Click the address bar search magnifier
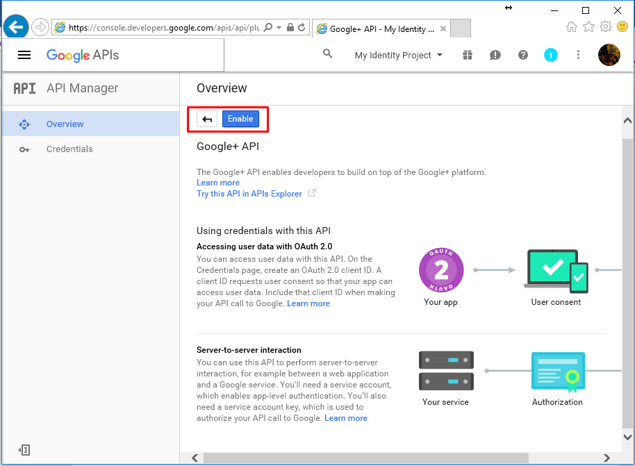635x466 pixels. 267,27
